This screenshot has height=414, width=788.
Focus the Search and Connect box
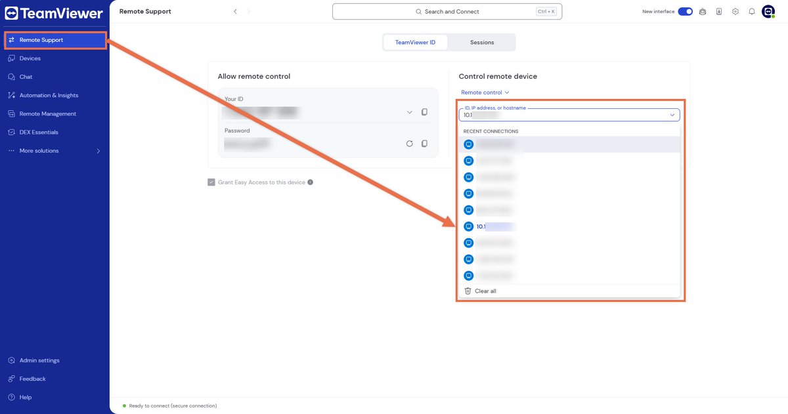(447, 12)
